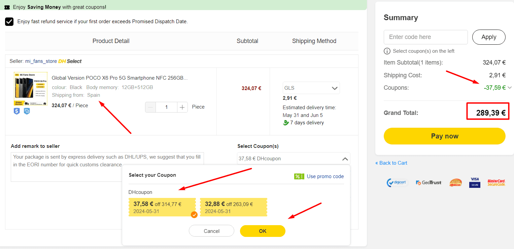
Task: Click the yellow Pay now button
Action: pos(445,136)
